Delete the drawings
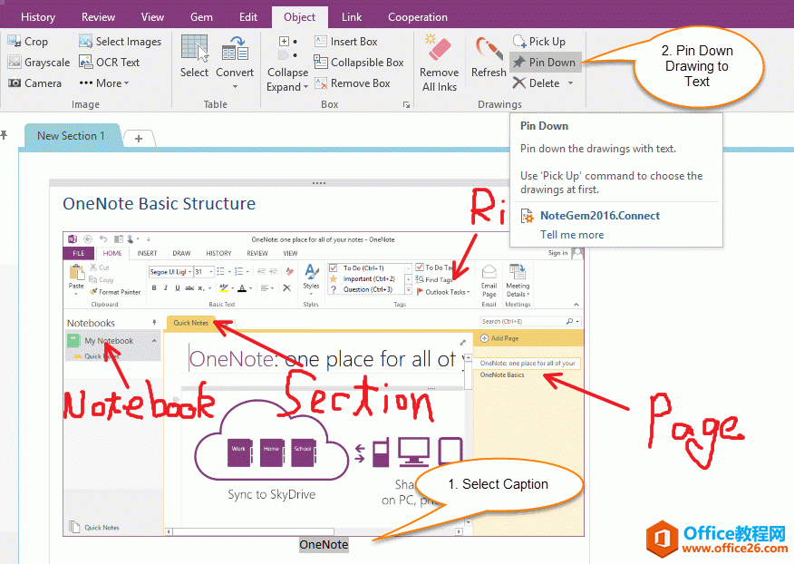 (x=536, y=83)
